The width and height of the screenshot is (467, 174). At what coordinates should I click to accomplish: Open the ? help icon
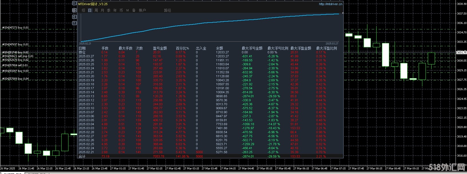(74, 23)
